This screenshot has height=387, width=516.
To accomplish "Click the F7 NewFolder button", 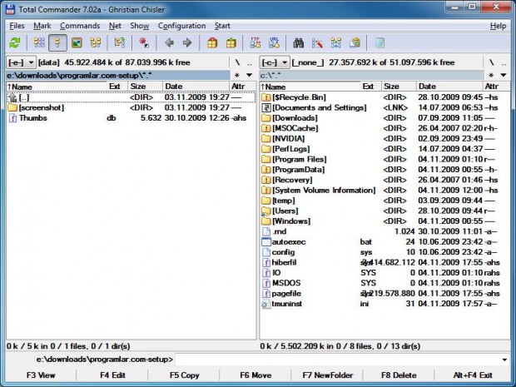I will pyautogui.click(x=327, y=375).
